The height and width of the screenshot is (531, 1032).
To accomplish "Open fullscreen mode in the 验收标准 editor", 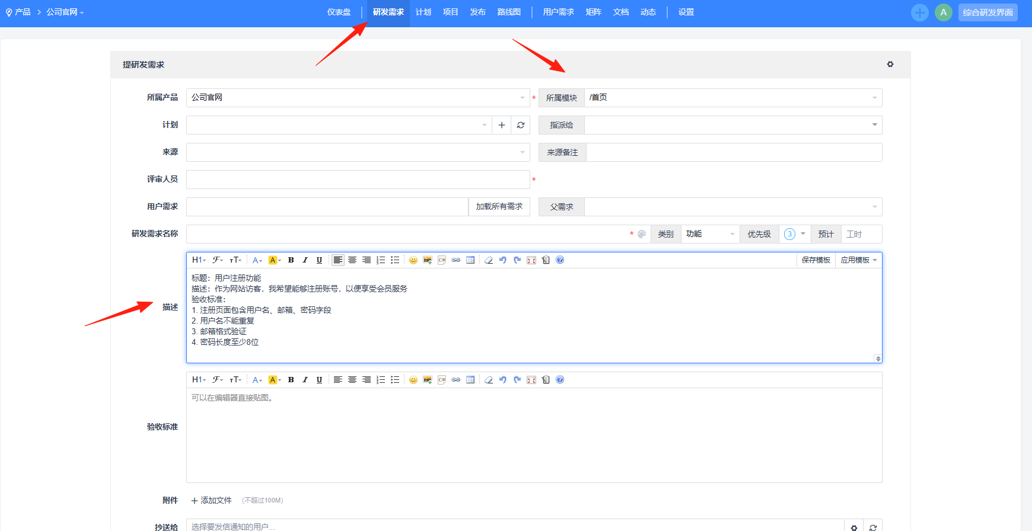I will coord(531,380).
